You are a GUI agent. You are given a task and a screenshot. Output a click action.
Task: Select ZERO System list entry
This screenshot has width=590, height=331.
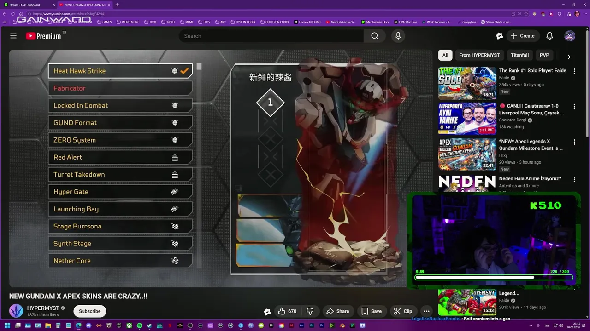(120, 140)
